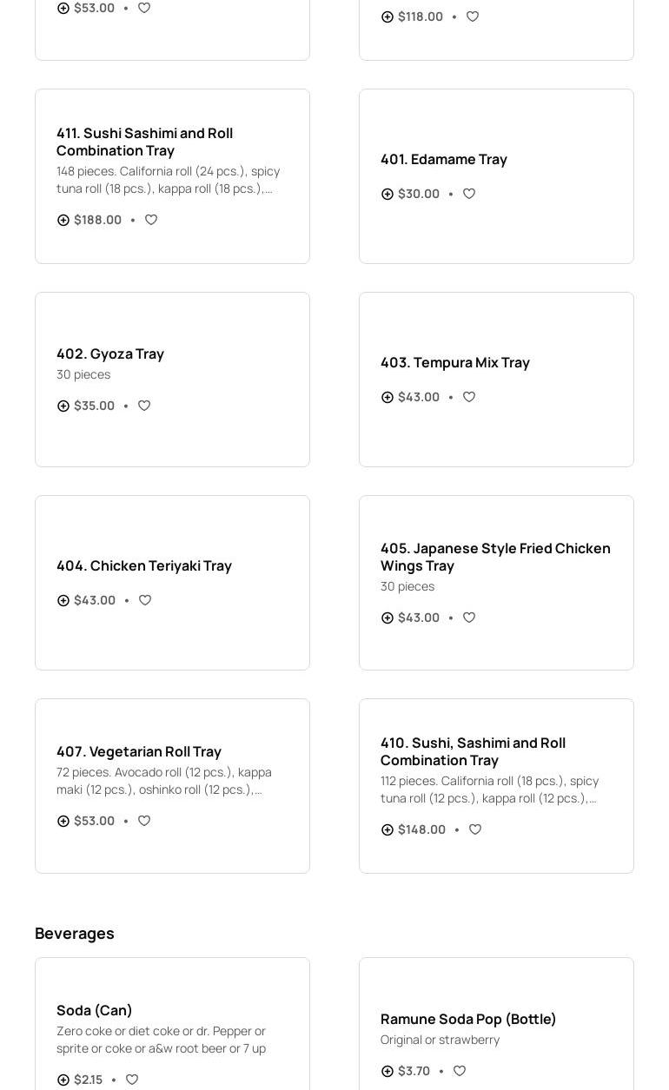Add the $148.00 combination tray to cart
This screenshot has height=1090, width=669.
(387, 829)
